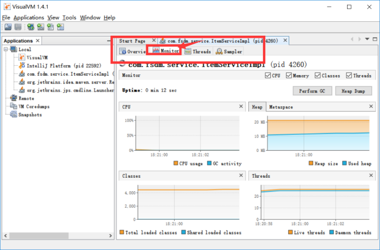The width and height of the screenshot is (380, 250).
Task: Click the VisualVM application icon in tree
Action: coord(22,58)
